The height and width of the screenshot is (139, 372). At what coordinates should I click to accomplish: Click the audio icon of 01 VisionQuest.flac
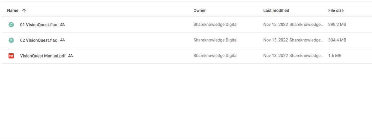click(11, 24)
